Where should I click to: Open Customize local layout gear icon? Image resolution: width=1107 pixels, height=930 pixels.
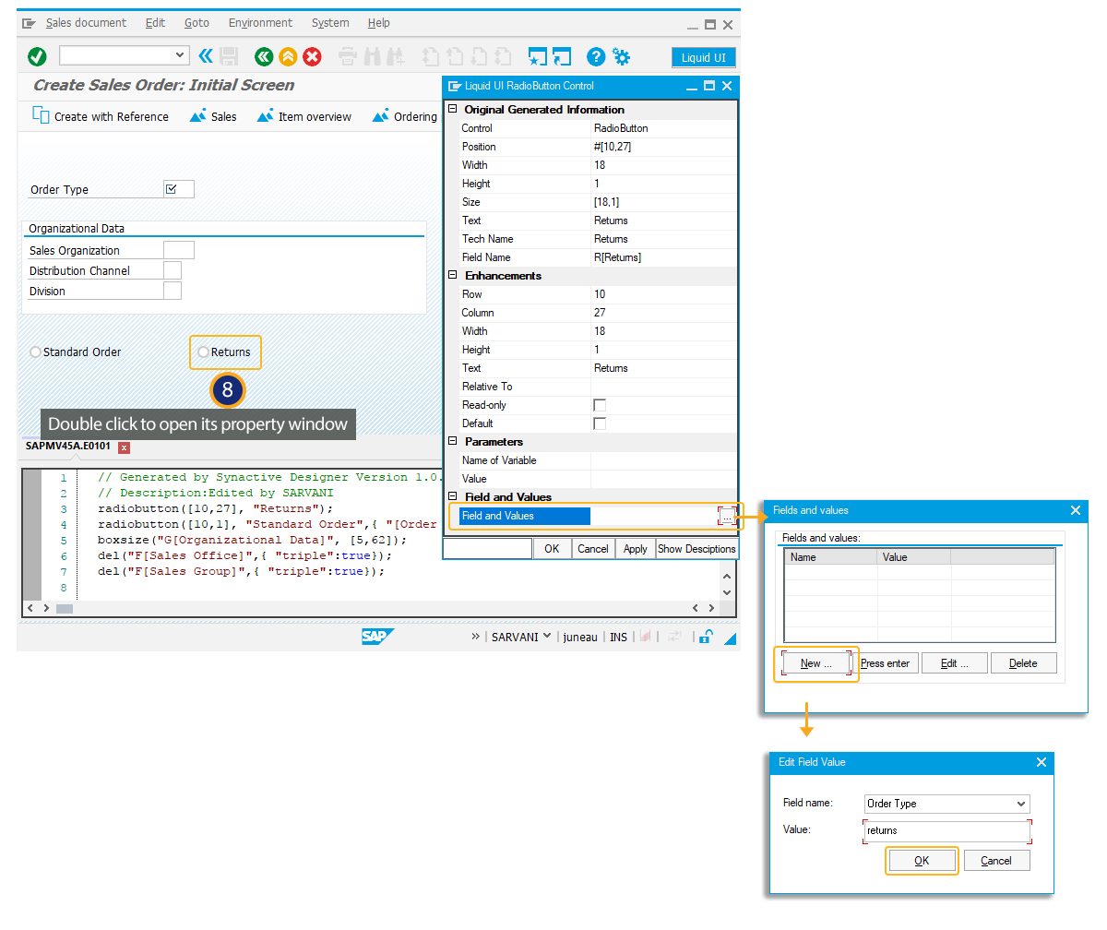click(x=622, y=57)
